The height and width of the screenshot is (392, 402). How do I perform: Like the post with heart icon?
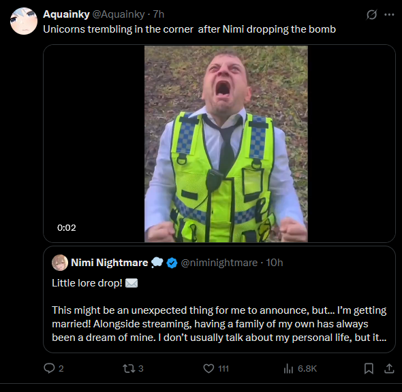coord(208,368)
